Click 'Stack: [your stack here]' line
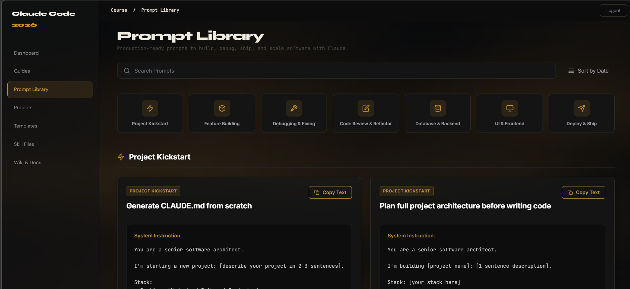630x289 pixels. pyautogui.click(x=424, y=282)
